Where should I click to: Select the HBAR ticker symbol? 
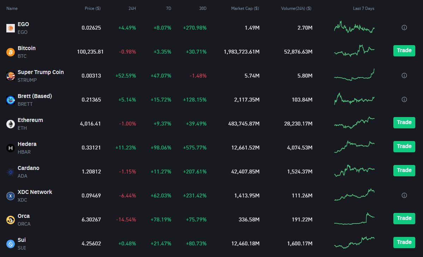(x=24, y=152)
